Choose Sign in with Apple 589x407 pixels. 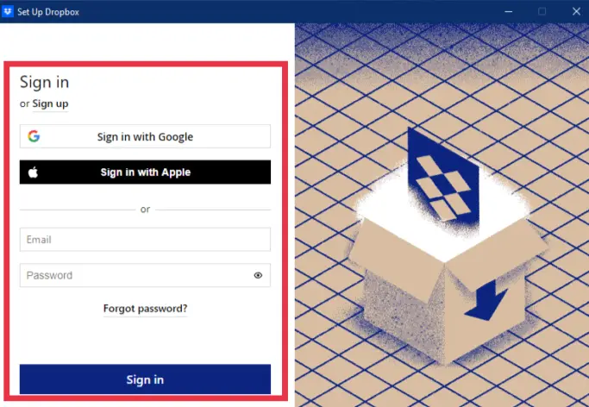145,172
